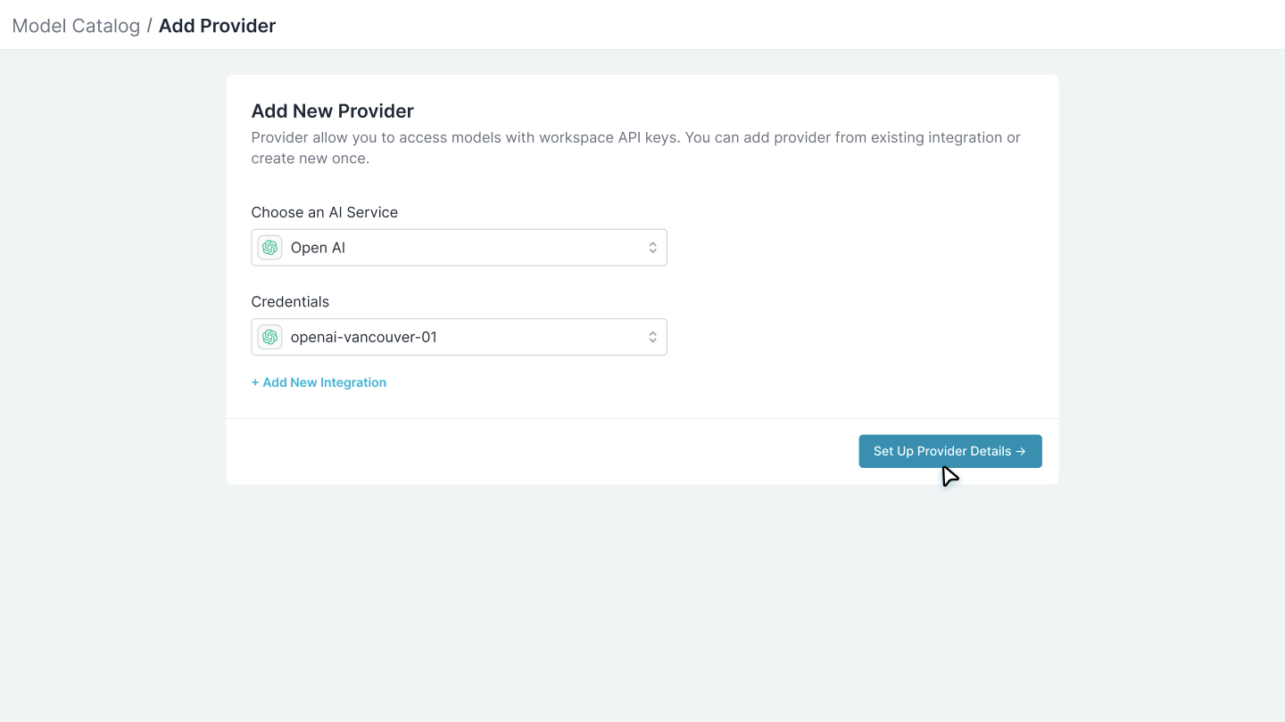Click the Add Provider breadcrumb item
The width and height of the screenshot is (1285, 722).
pos(217,26)
